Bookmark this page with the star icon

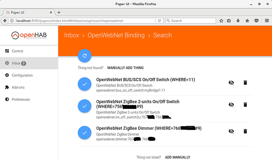[x=221, y=21]
